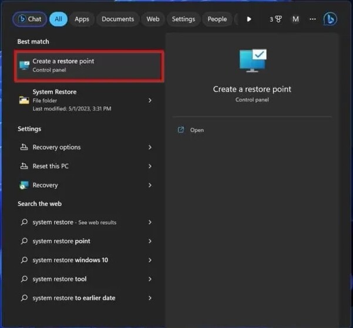Switch to the Apps filter tab
The width and height of the screenshot is (353, 328).
coord(82,19)
